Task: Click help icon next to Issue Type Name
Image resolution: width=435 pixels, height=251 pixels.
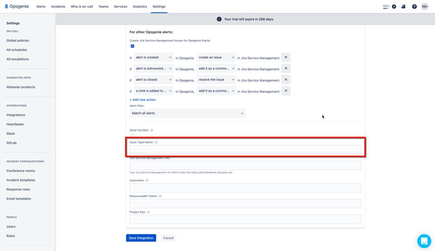Action: coord(156,142)
